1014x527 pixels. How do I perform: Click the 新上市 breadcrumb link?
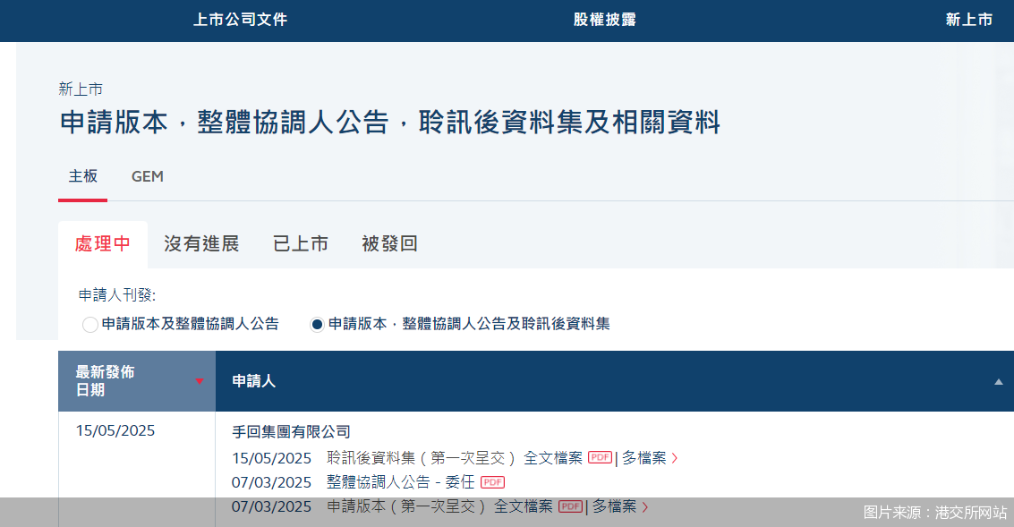pyautogui.click(x=80, y=89)
